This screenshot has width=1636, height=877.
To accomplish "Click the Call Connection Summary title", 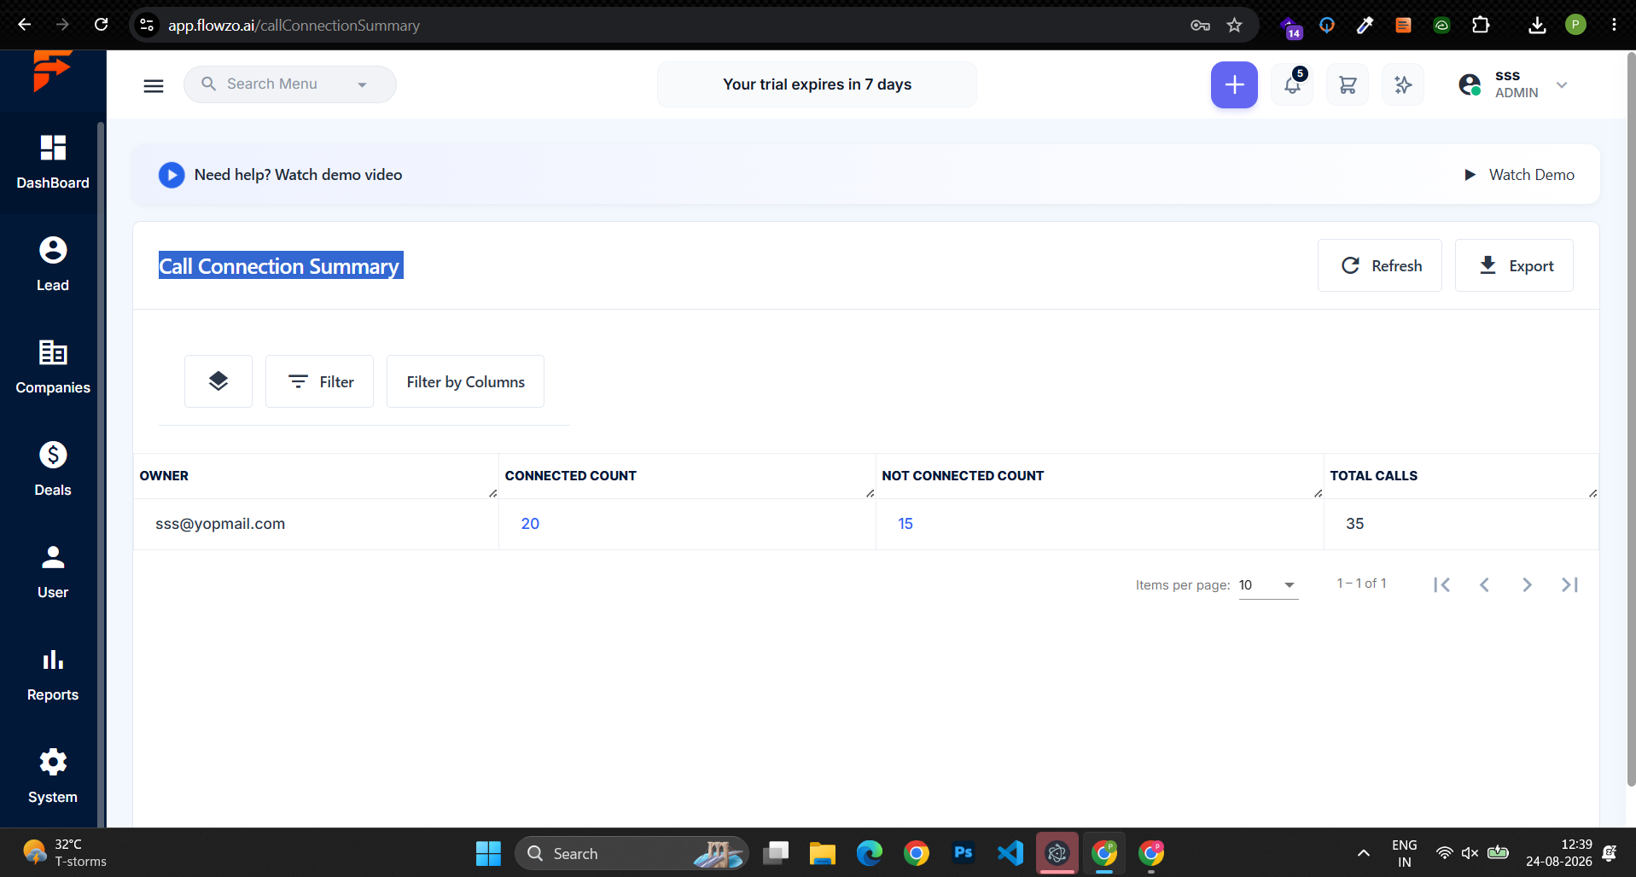I will click(x=280, y=266).
